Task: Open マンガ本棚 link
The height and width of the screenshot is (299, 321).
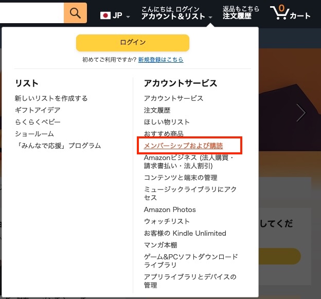Action: (x=160, y=245)
